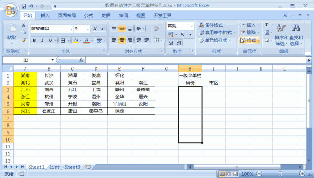Expand the formula bar

point(309,60)
